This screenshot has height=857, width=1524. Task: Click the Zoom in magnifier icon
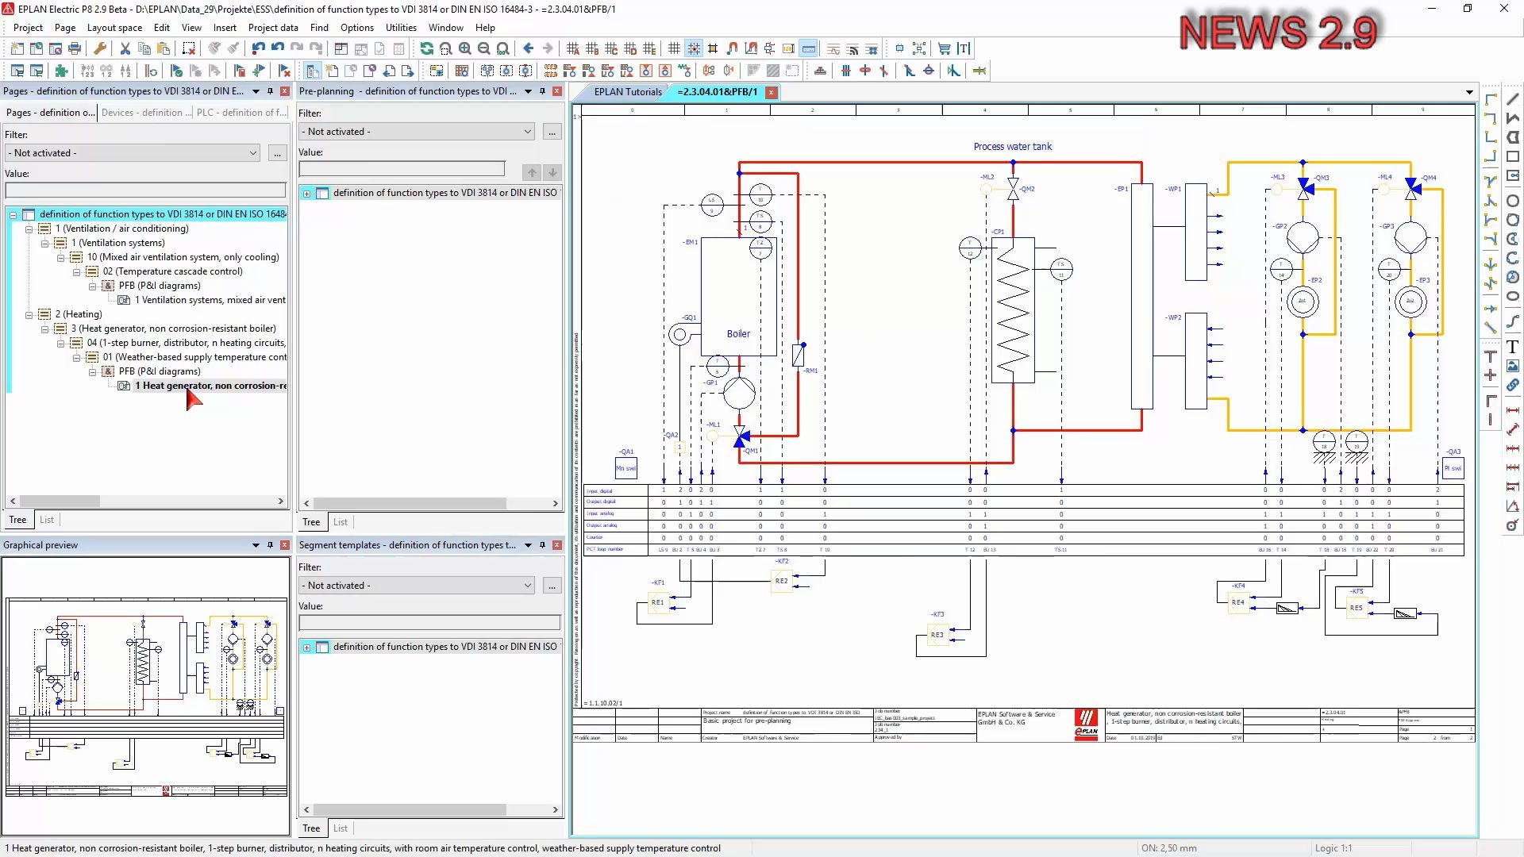click(465, 48)
